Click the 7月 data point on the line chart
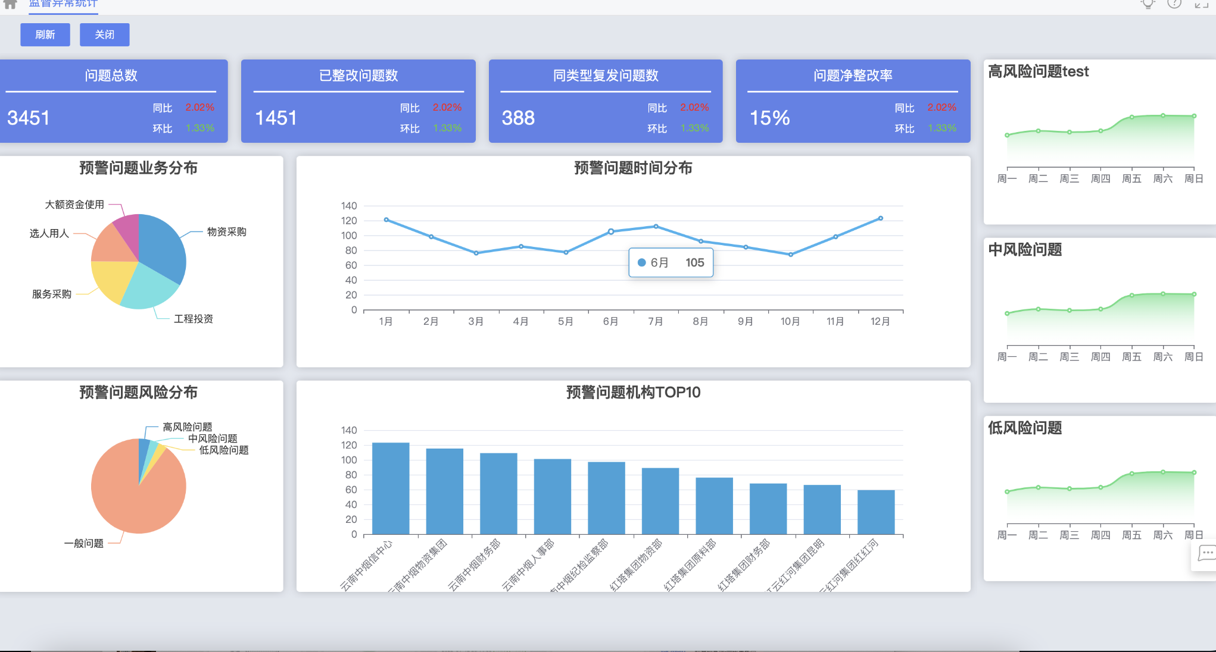The width and height of the screenshot is (1216, 652). 656,227
